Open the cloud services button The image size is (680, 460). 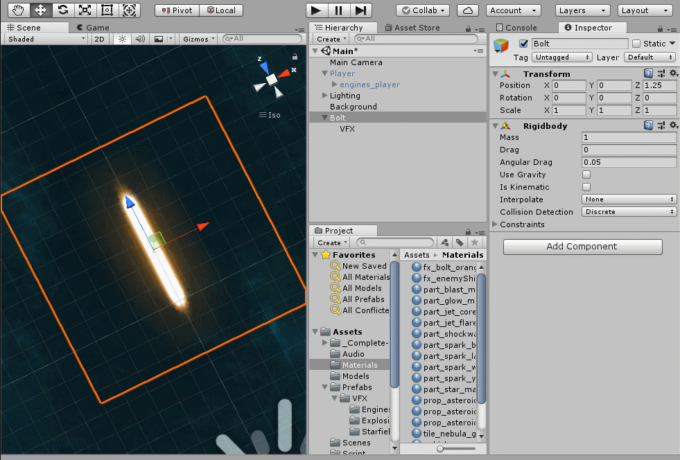pyautogui.click(x=467, y=10)
